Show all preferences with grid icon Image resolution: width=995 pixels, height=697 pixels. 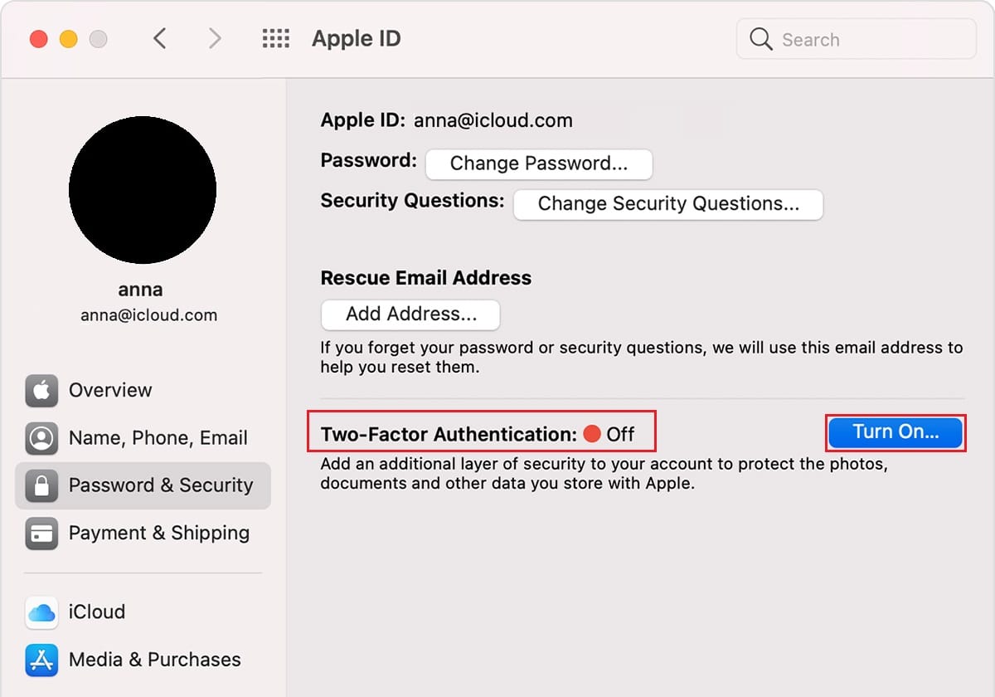(x=275, y=38)
